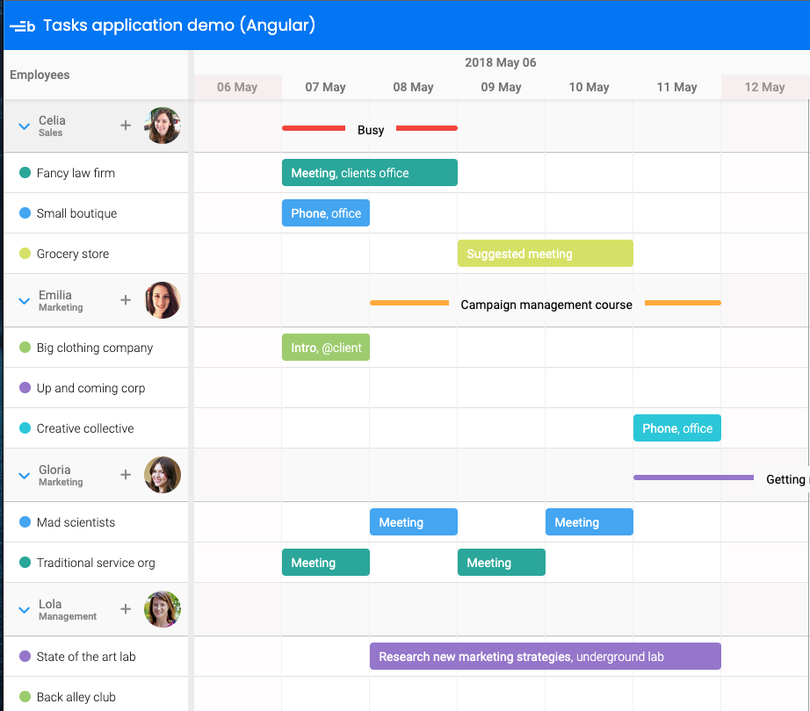810x711 pixels.
Task: Click the Campaign management course time range
Action: 546,305
